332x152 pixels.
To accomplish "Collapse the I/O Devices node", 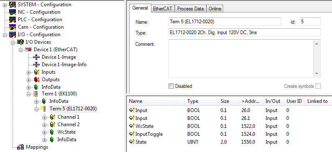I will [13, 42].
